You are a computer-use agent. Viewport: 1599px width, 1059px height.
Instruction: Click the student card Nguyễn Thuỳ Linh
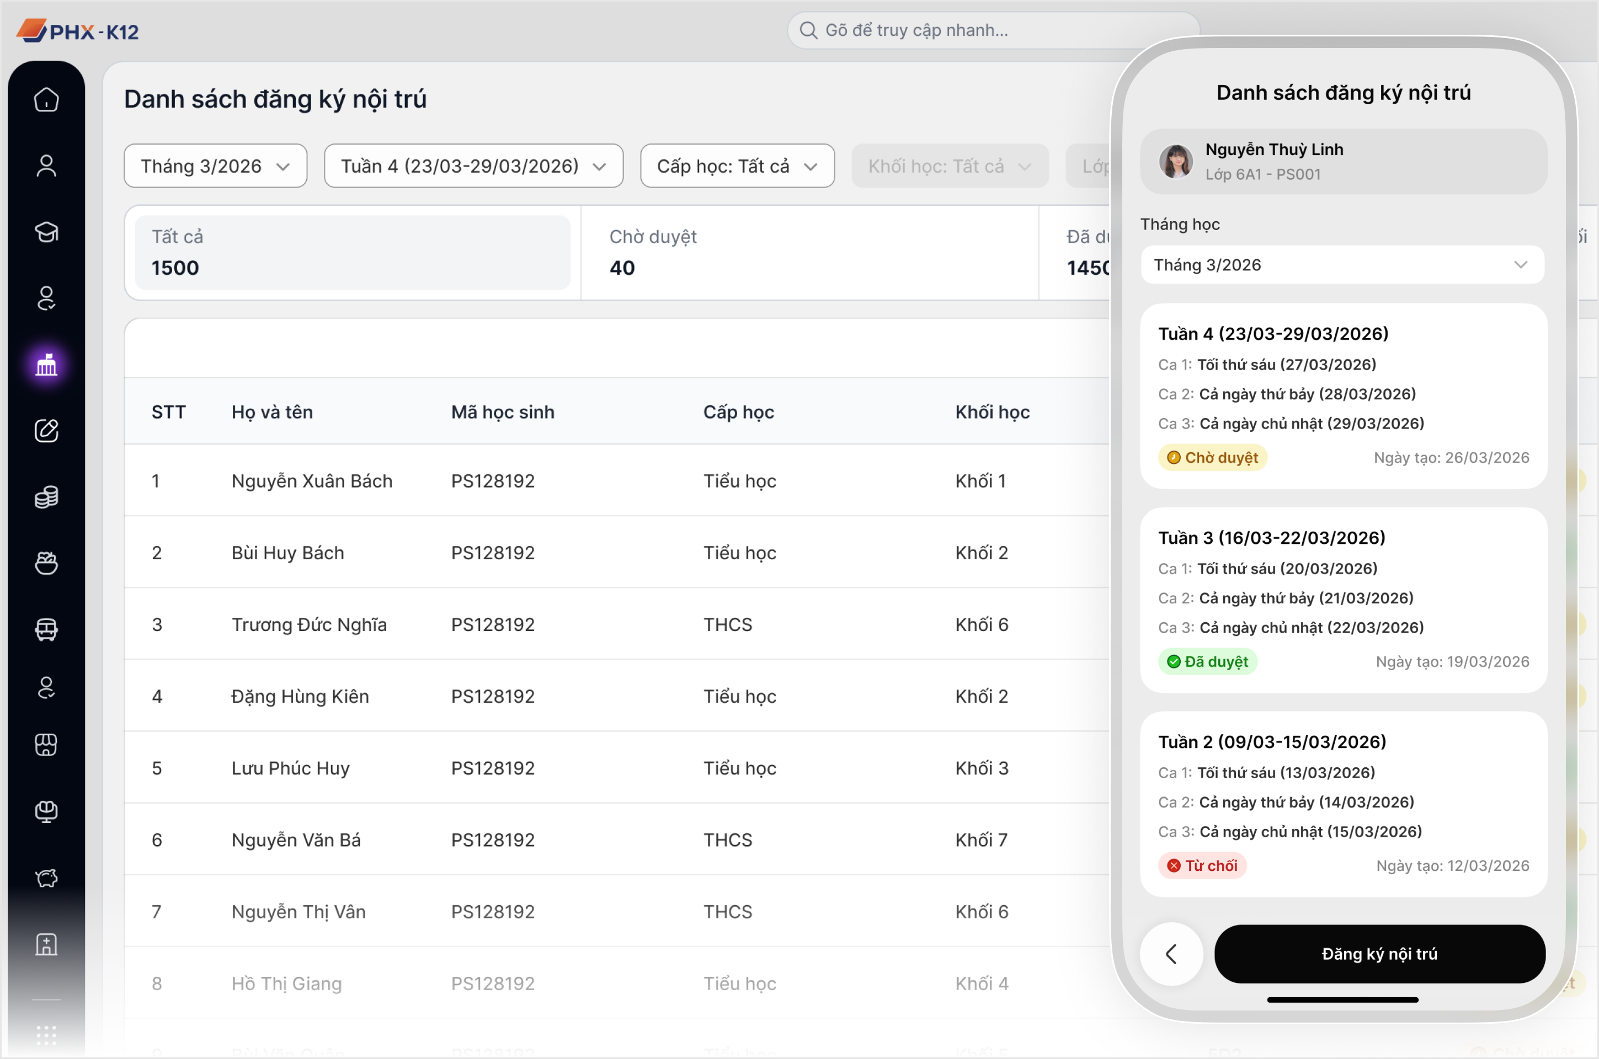1344,162
